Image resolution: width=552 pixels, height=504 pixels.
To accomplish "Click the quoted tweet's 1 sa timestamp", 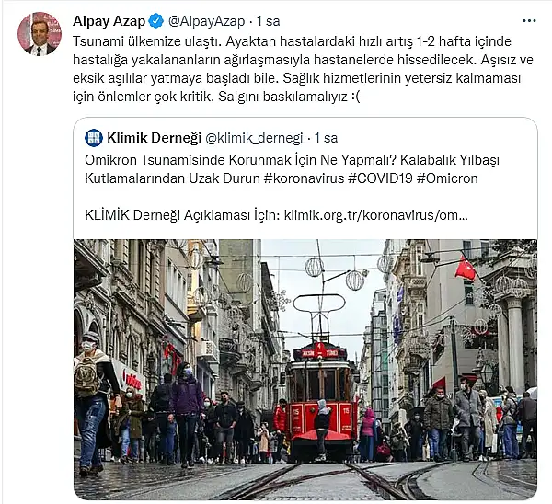I will coord(326,138).
